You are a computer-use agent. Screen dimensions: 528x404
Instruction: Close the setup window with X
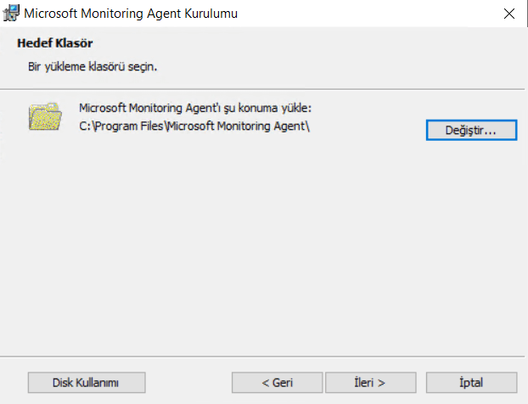(508, 14)
